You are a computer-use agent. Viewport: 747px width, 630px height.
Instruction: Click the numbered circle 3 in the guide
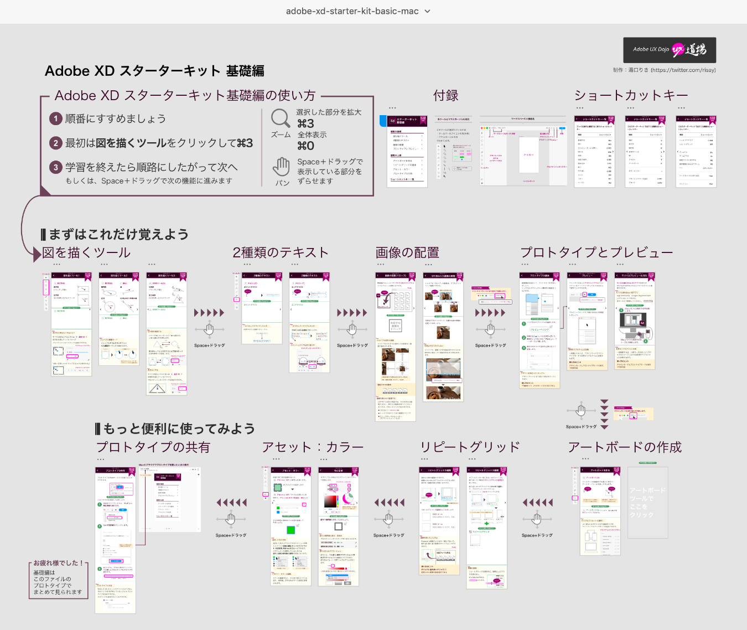pos(55,167)
